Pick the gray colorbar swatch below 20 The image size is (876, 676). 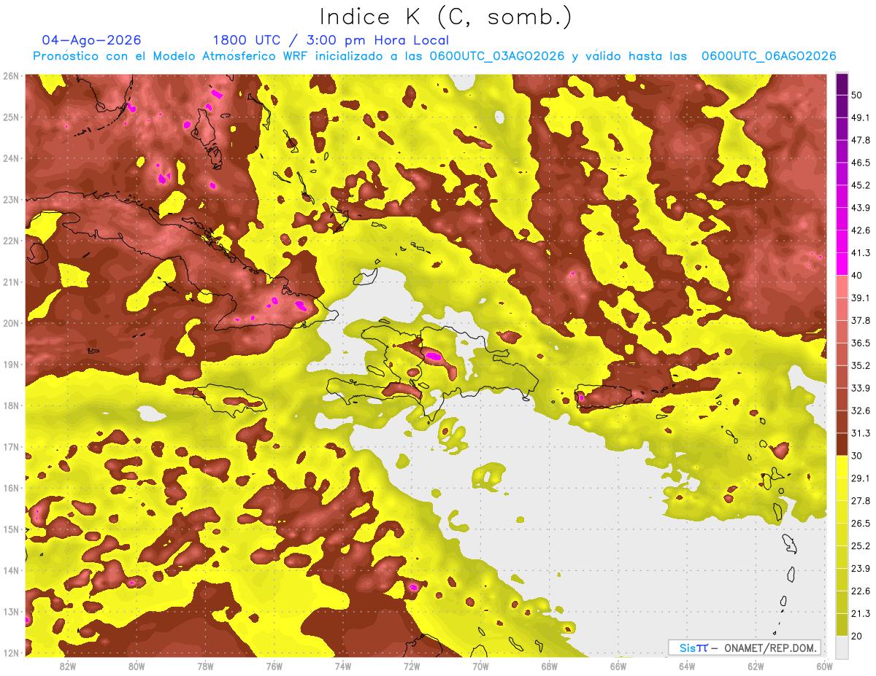pyautogui.click(x=842, y=647)
